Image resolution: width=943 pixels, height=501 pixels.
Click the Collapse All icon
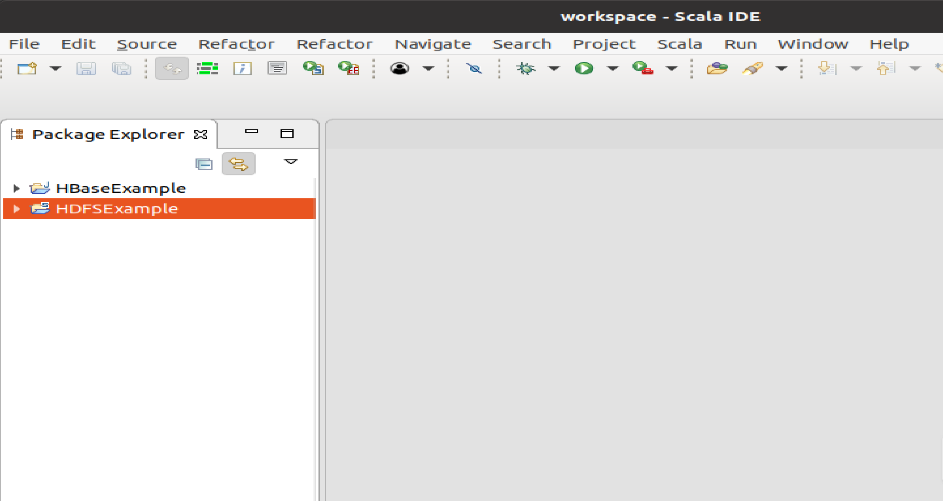pos(204,164)
